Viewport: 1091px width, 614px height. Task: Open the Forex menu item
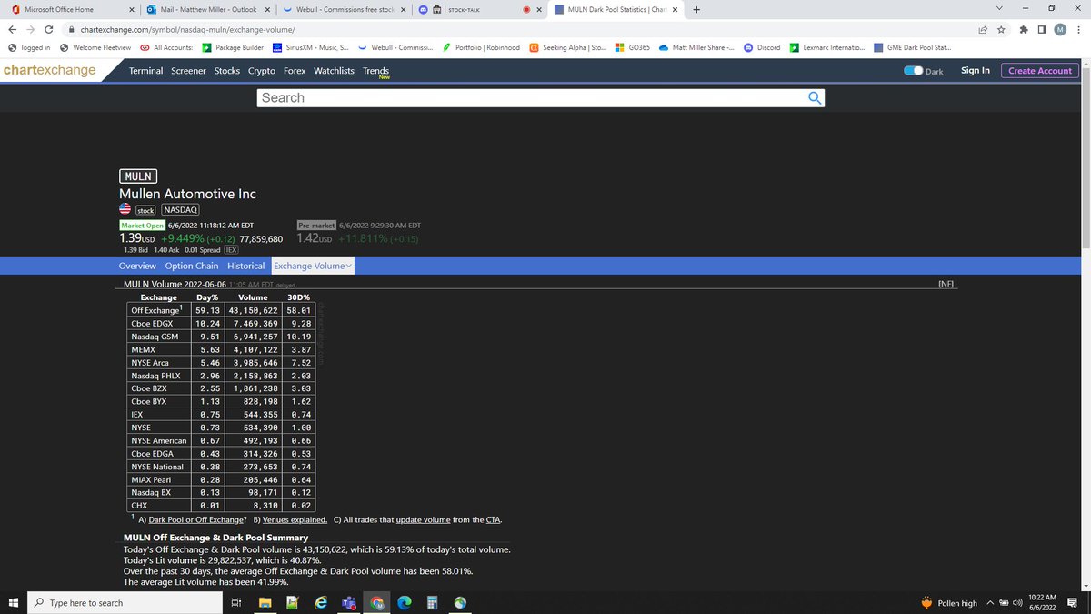click(x=295, y=70)
